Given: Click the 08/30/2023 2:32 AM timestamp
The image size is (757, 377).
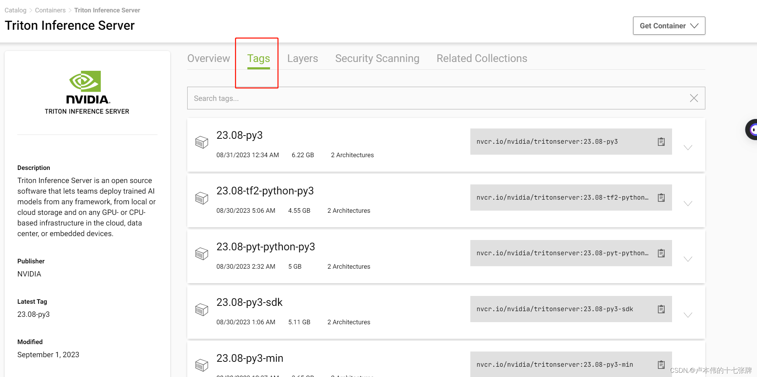Looking at the screenshot, I should pyautogui.click(x=246, y=267).
